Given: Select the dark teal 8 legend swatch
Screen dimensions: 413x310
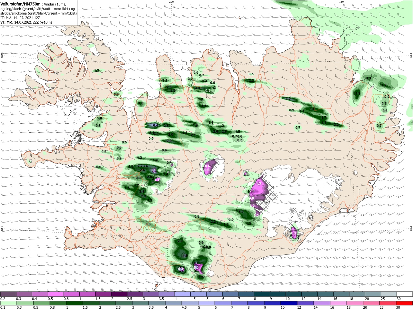Looking at the screenshot, I should click(262, 294).
